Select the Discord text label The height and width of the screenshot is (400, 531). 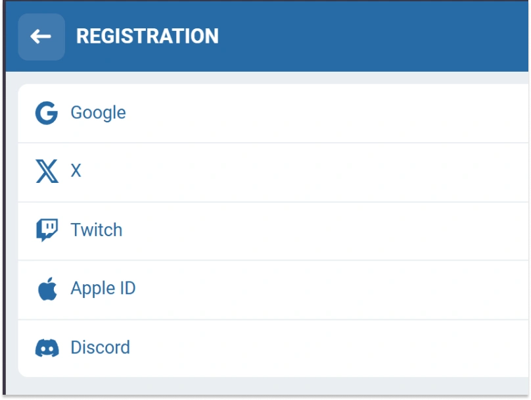click(x=100, y=347)
